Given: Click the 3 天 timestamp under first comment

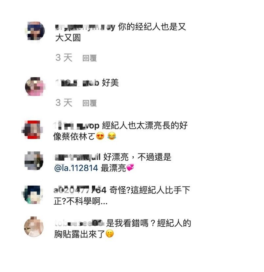Looking at the screenshot, I should pos(64,58).
